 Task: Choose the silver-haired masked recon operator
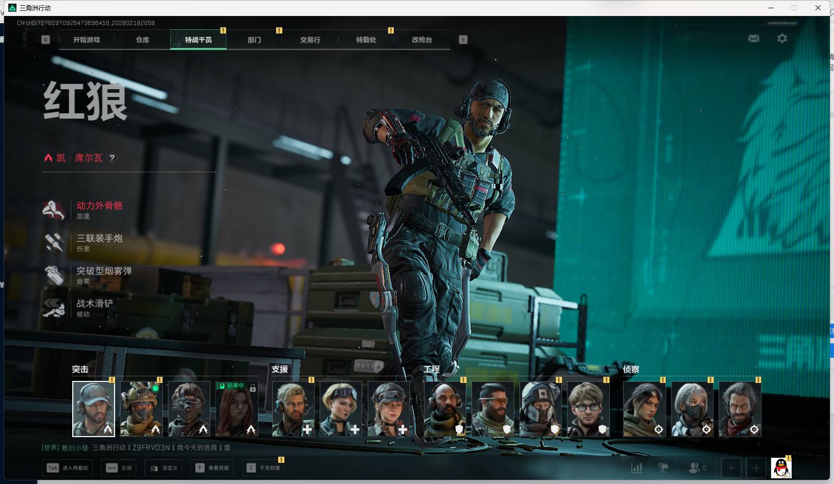[x=692, y=409]
